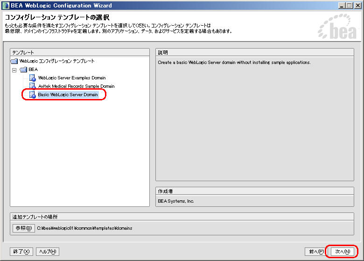This screenshot has height=261, width=364.
Task: Click the Basic WebLogic Server Domain template icon
Action: pos(32,94)
